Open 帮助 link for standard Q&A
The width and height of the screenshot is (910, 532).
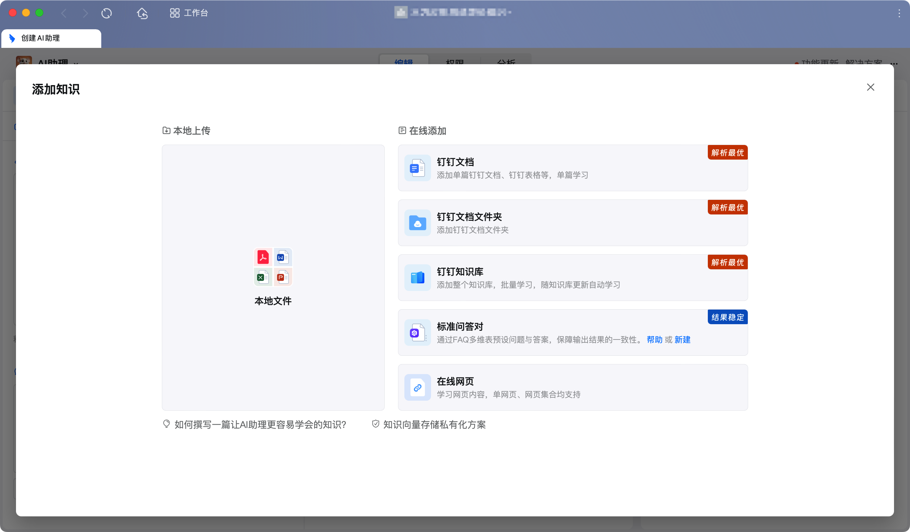pos(654,339)
